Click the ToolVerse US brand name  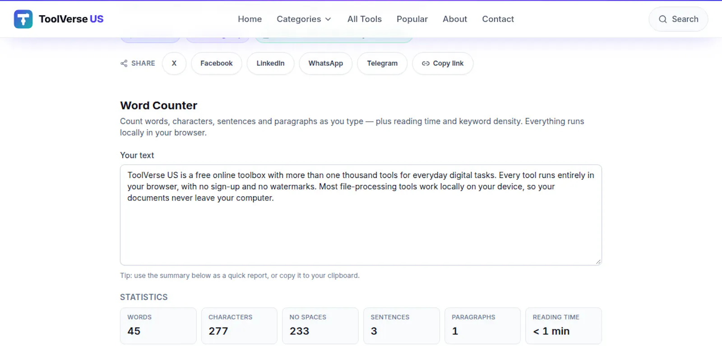(71, 19)
